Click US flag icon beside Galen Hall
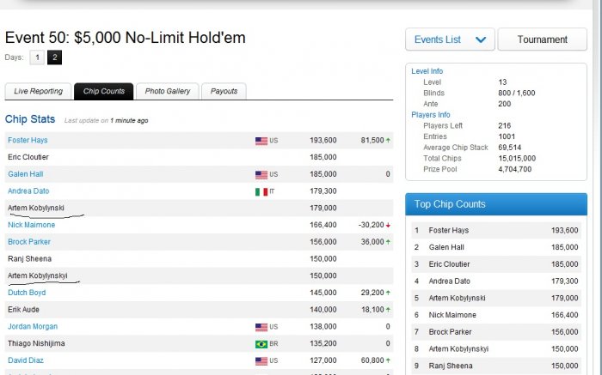The width and height of the screenshot is (602, 375). (x=261, y=174)
